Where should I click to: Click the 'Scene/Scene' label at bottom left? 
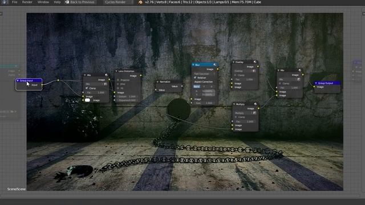click(x=17, y=189)
